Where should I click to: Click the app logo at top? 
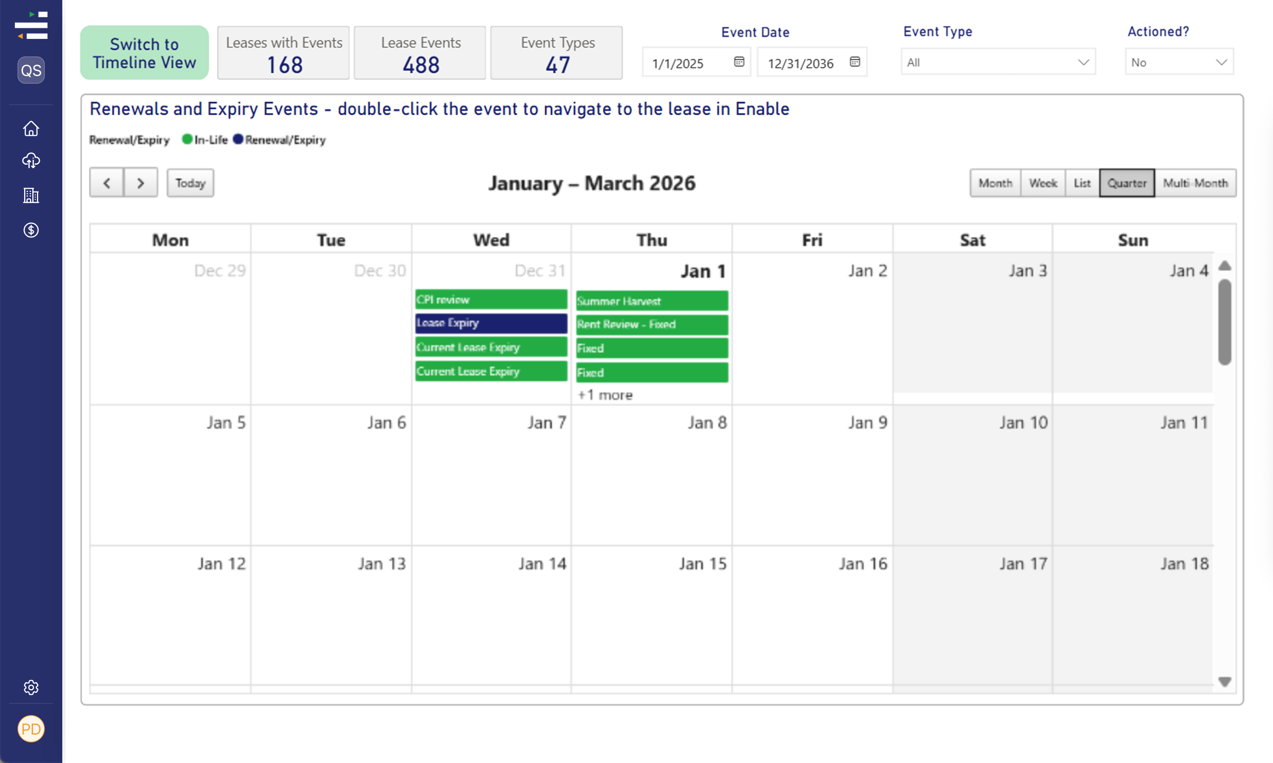tap(31, 25)
